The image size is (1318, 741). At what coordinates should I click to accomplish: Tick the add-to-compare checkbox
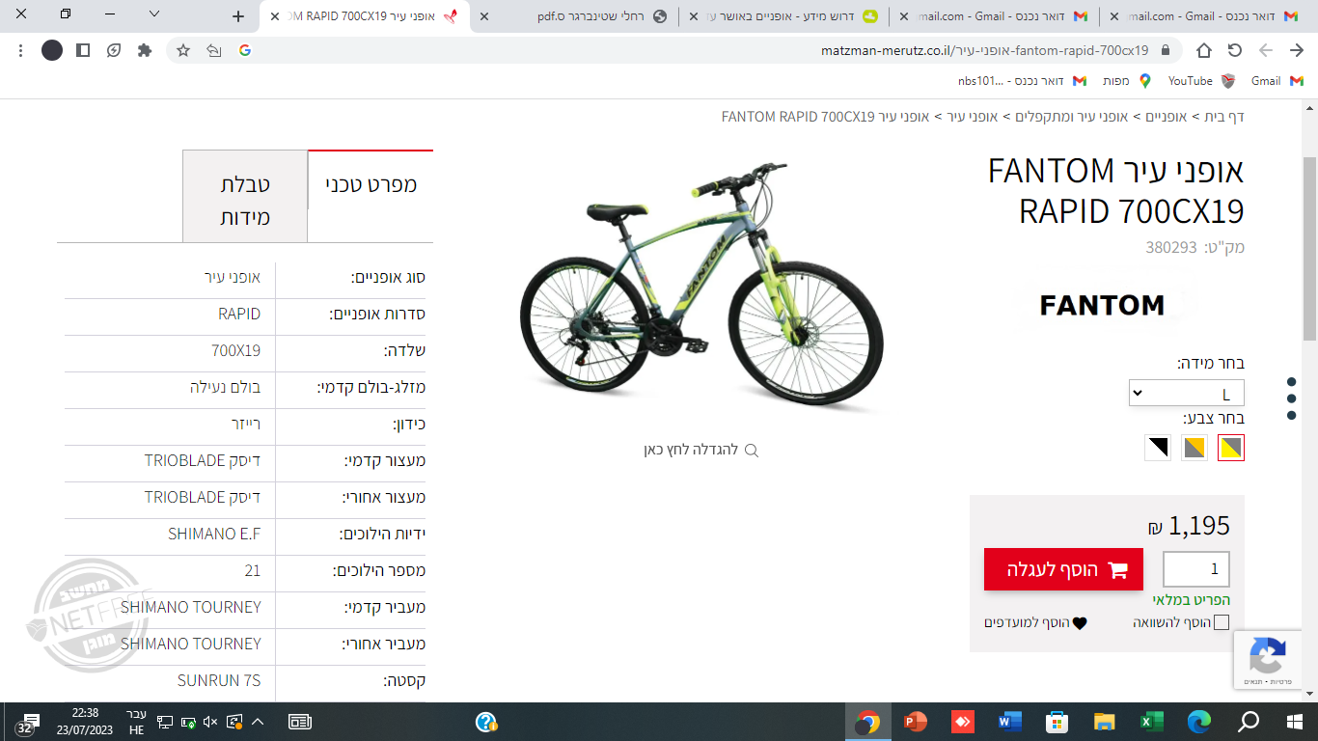1222,622
